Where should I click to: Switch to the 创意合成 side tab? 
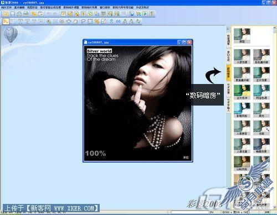click(x=228, y=56)
